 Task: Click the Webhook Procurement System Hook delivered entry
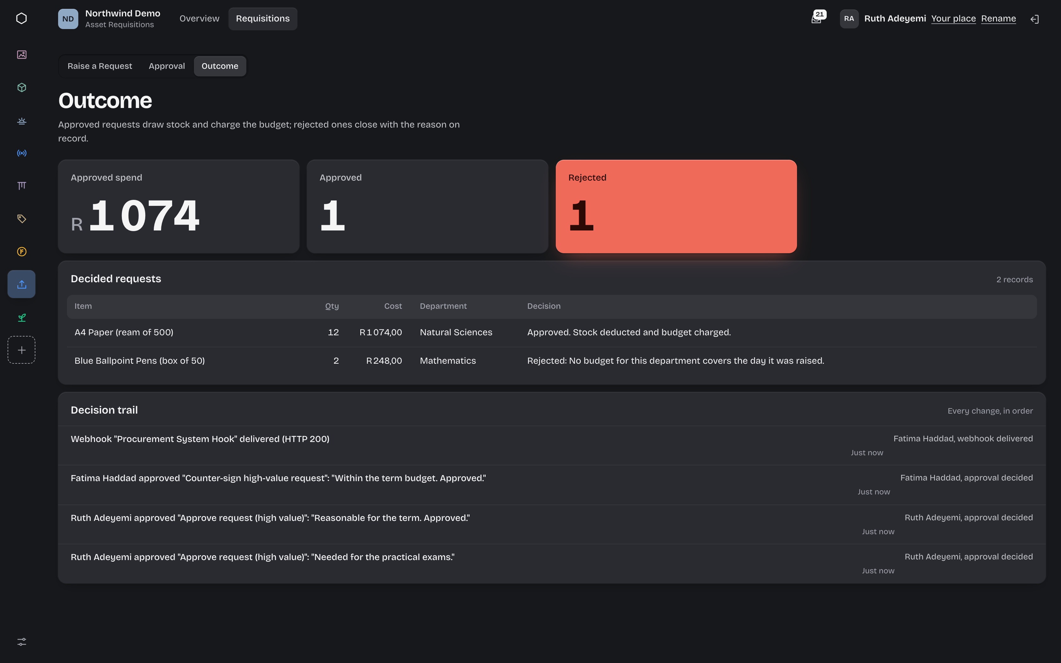point(552,445)
